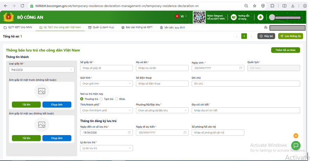Open calendar icon in Ngày sinh field
310x161 pixels.
tap(241, 68)
